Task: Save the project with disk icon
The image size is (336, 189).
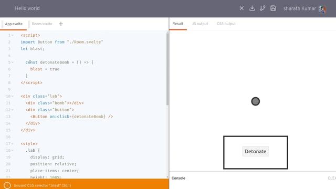Action: click(273, 8)
